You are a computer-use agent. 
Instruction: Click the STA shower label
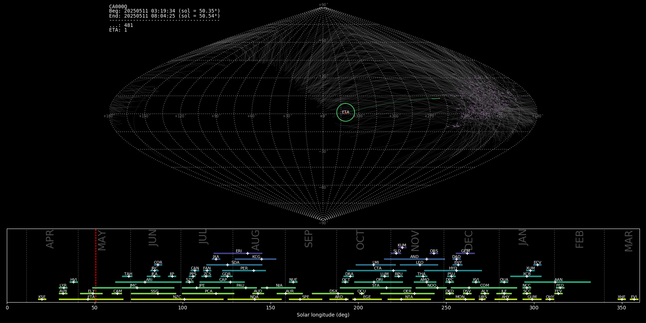click(376, 286)
